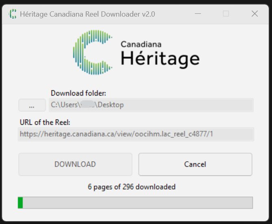Screen dimensions: 272x224
Task: Click the Download folder path field
Action: tap(151, 105)
